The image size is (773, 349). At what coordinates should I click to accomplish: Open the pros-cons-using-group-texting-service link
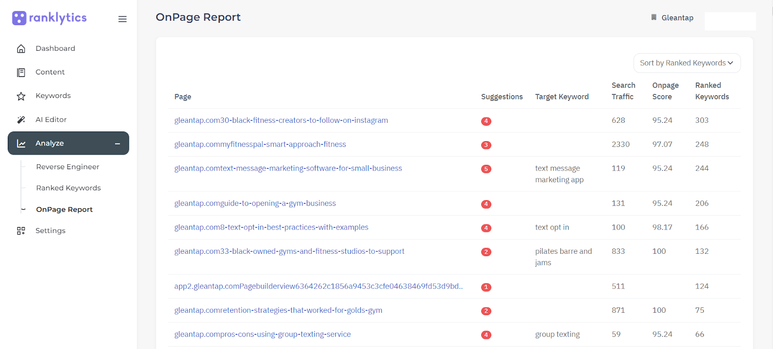click(262, 334)
